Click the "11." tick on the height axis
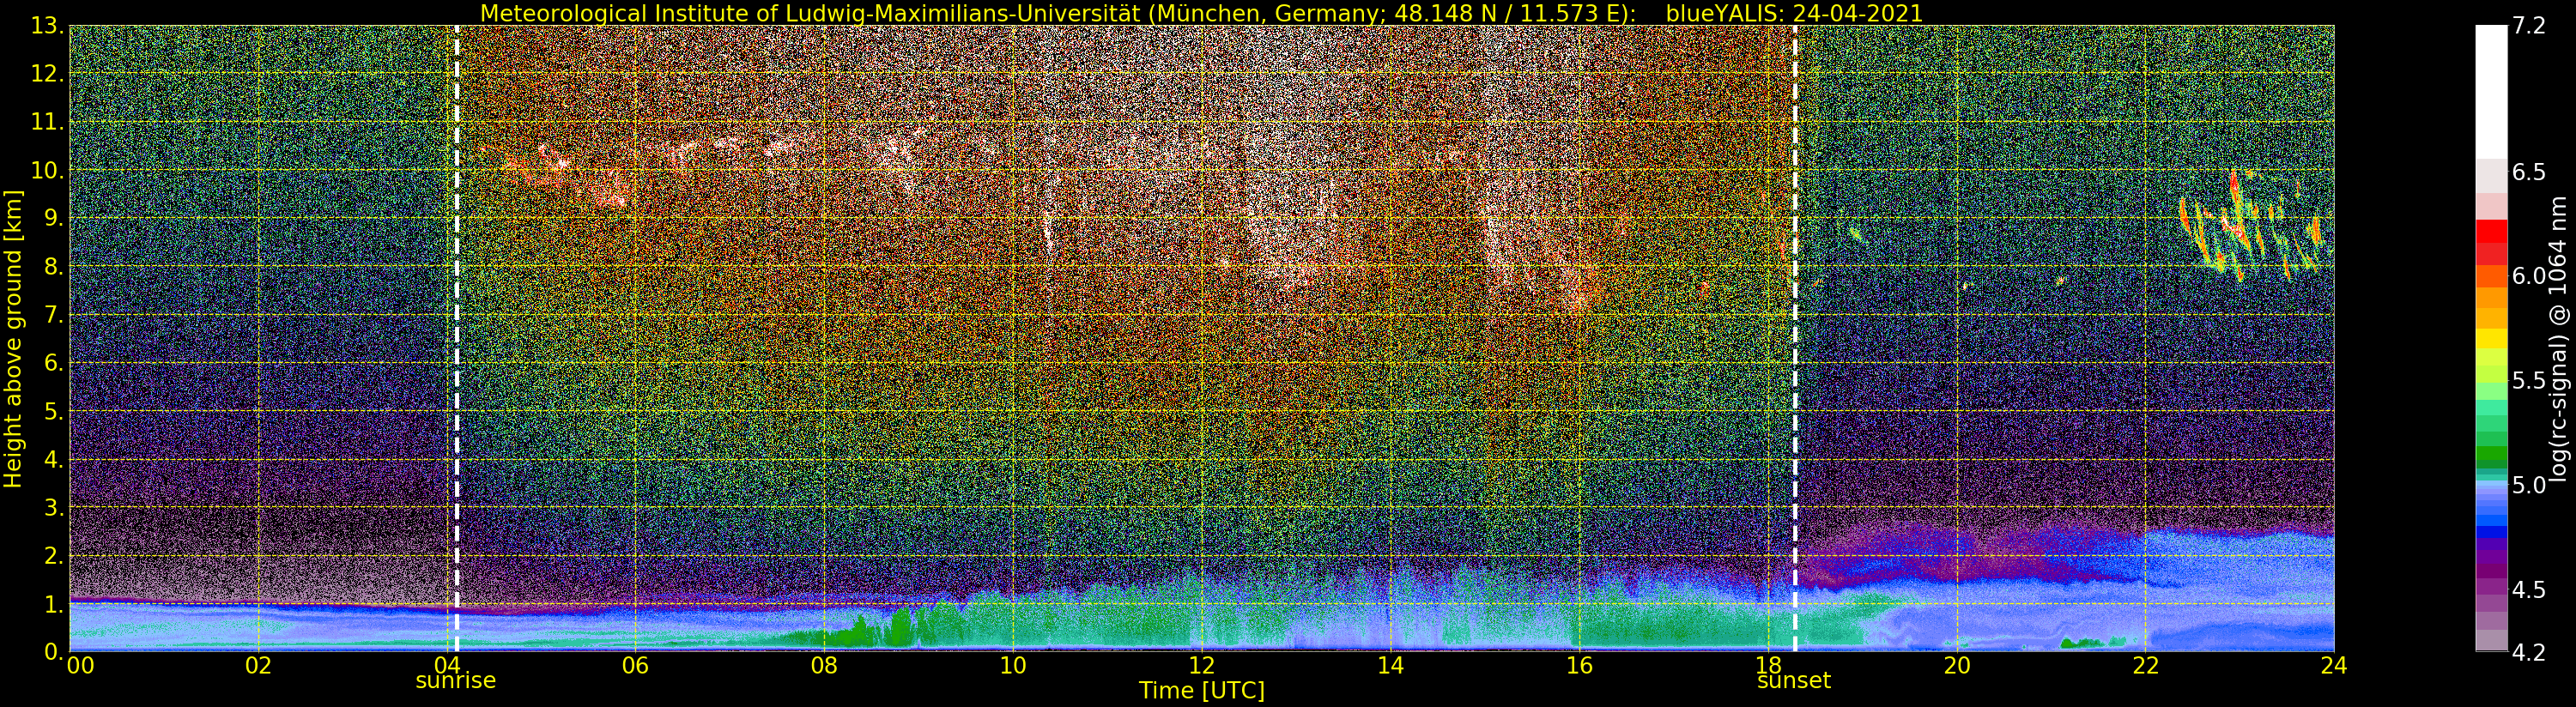This screenshot has height=707, width=2576. click(x=47, y=122)
